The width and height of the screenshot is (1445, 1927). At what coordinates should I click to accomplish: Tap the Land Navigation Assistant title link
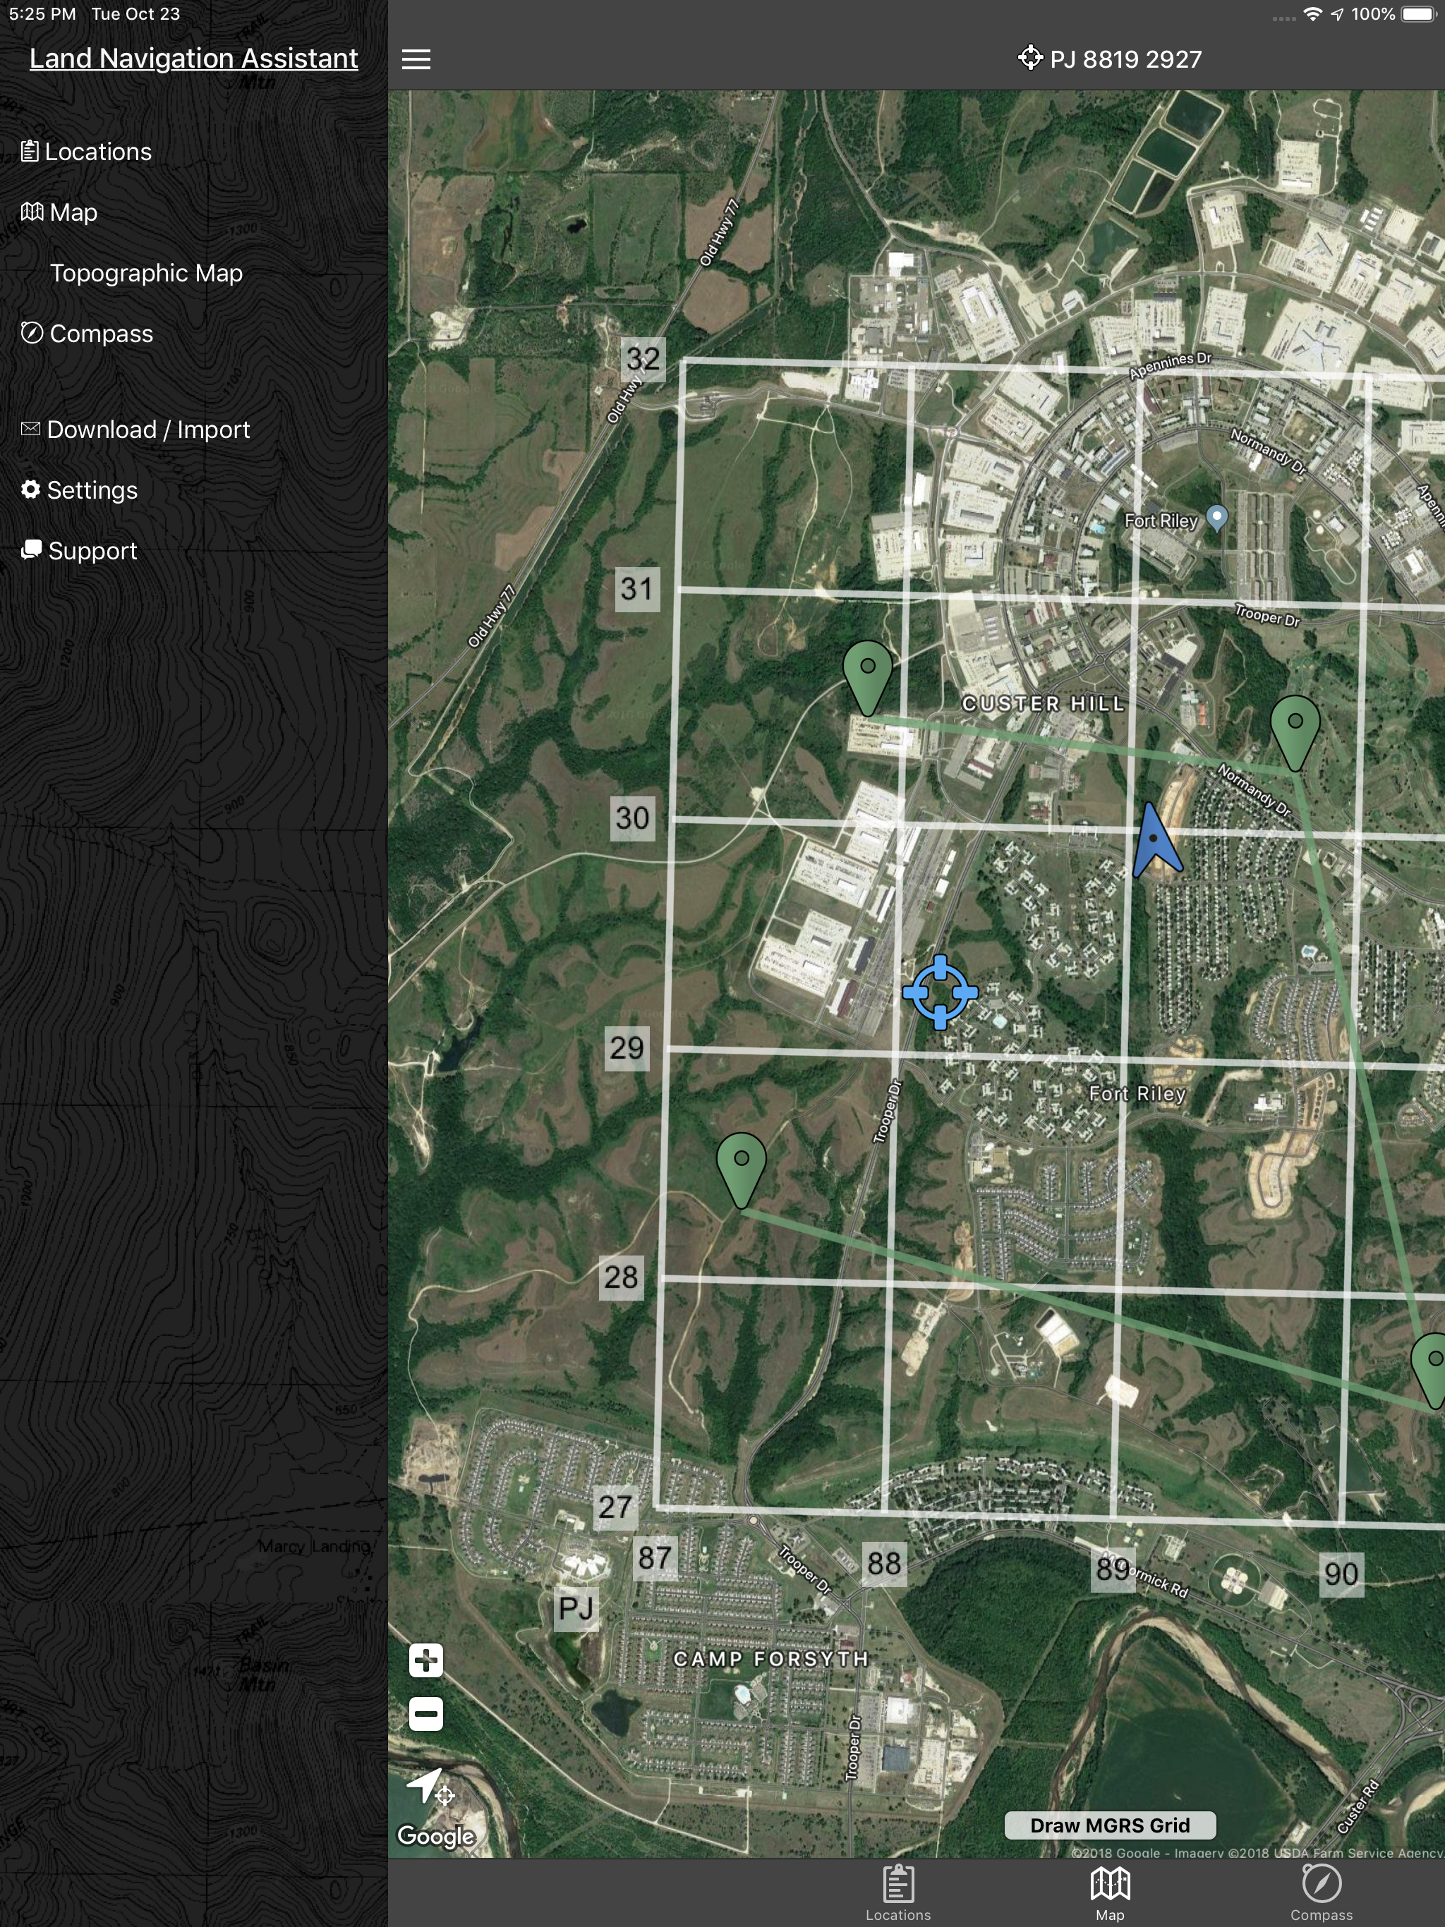click(193, 59)
